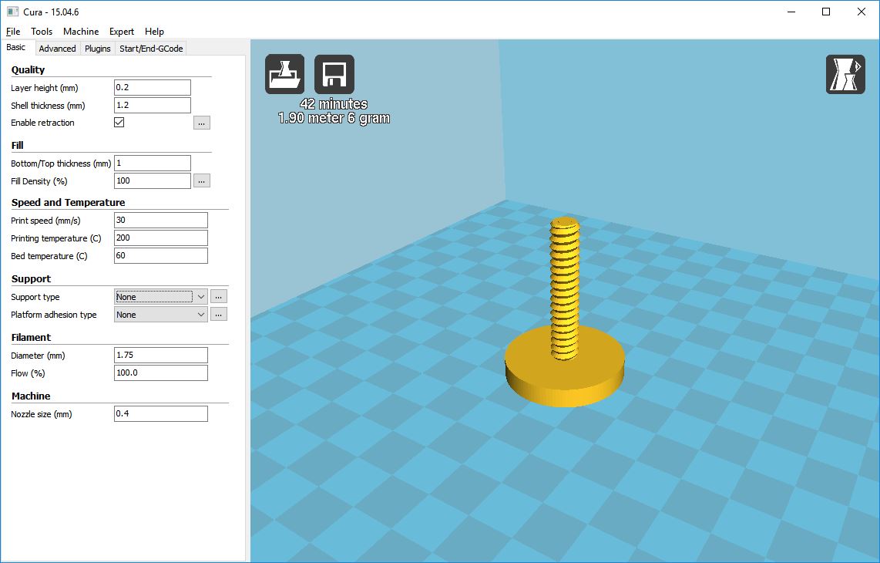Click the Quality section heading
880x563 pixels.
pos(28,69)
